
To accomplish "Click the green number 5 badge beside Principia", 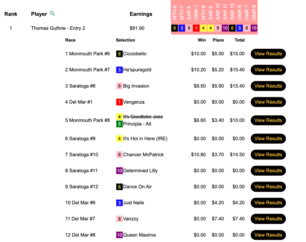I will tap(119, 124).
